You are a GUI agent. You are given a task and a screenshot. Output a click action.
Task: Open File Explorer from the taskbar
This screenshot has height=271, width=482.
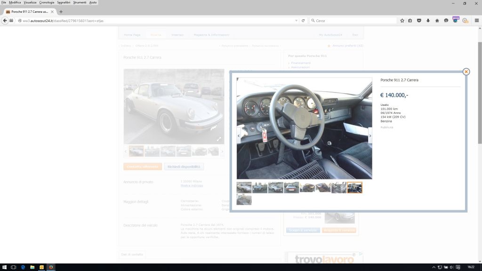[x=32, y=267]
